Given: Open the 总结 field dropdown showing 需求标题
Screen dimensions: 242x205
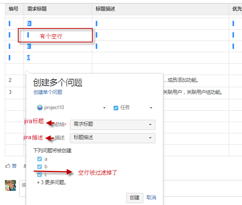Looking at the screenshot, I should pyautogui.click(x=112, y=125).
